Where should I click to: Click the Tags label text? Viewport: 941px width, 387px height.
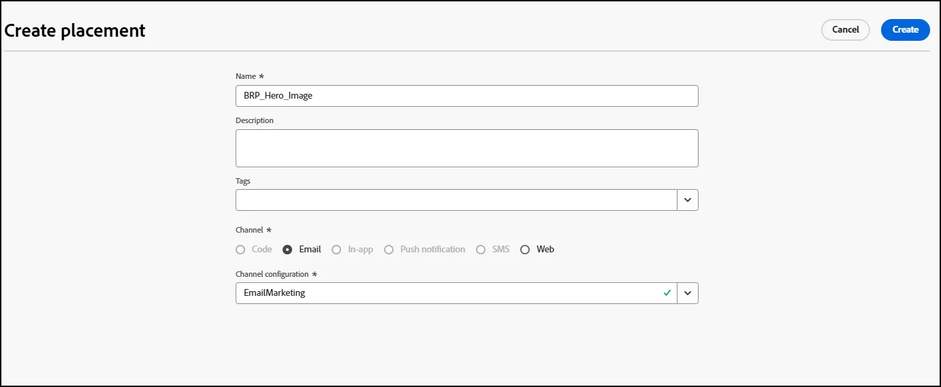(x=243, y=181)
